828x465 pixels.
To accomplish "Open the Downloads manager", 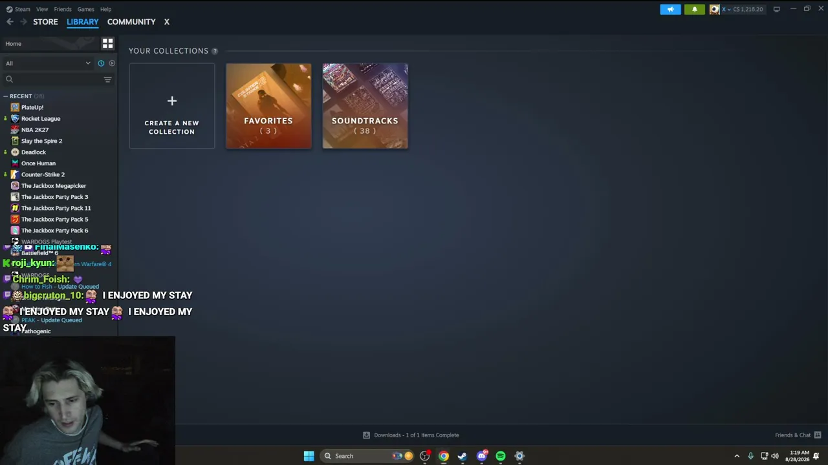I will point(411,435).
